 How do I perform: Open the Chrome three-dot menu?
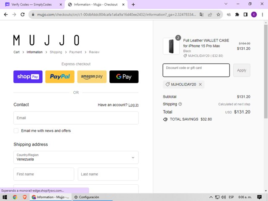click(263, 15)
